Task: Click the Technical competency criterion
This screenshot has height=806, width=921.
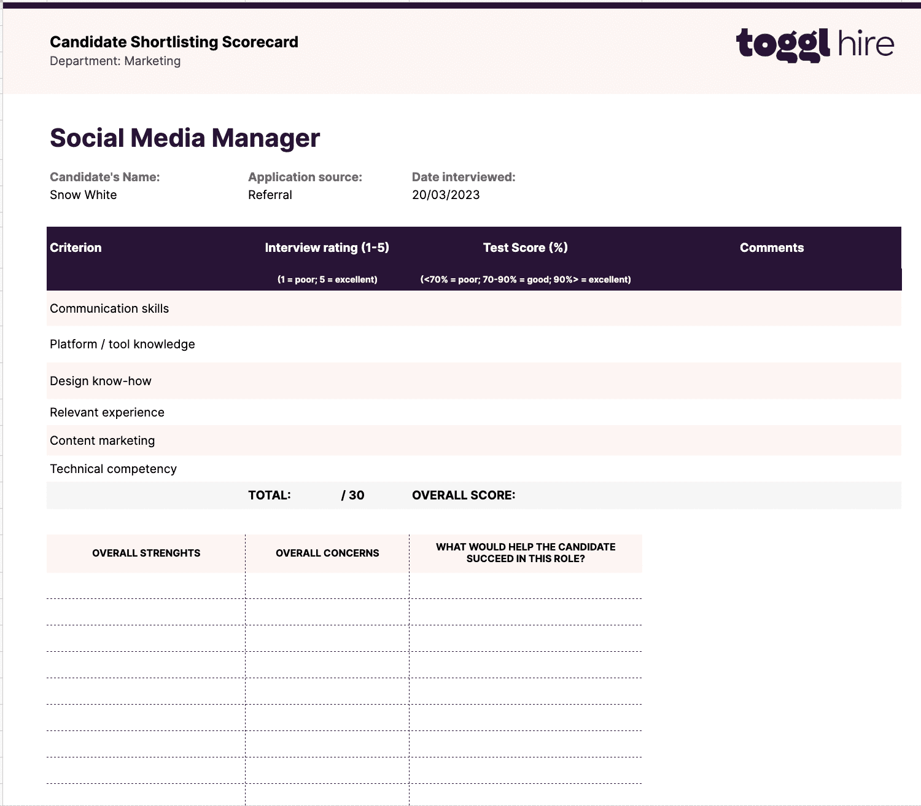Action: click(x=113, y=468)
